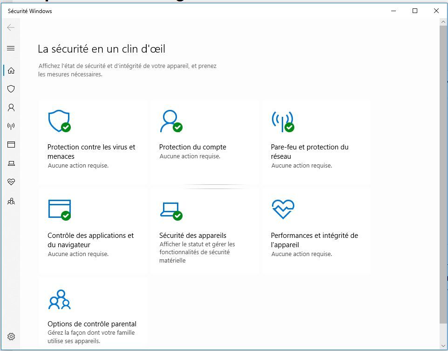The image size is (448, 351).
Task: Open account protection person icon in sidebar
Action: pos(11,108)
